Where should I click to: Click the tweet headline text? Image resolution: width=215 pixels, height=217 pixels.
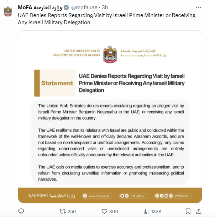107,19
